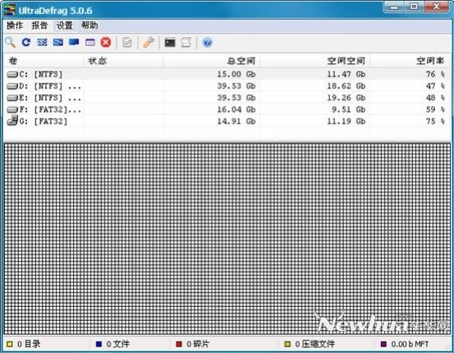Click the 0 压缩文件 status bar entry
454x353 pixels.
[310, 344]
